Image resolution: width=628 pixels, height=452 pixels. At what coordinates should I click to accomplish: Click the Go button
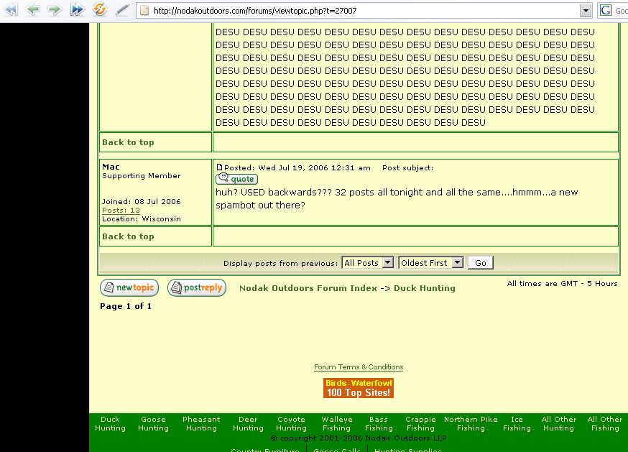(481, 263)
